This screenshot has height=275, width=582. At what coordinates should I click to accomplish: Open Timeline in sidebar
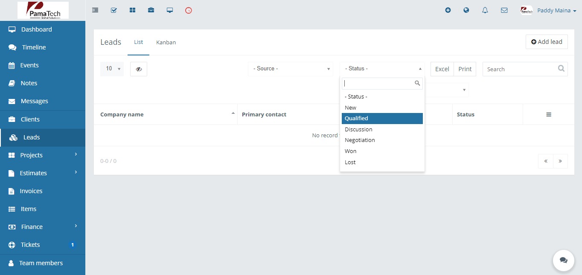[43, 47]
